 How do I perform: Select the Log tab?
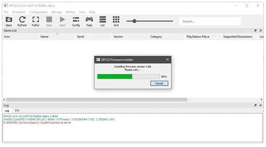pyautogui.click(x=7, y=111)
